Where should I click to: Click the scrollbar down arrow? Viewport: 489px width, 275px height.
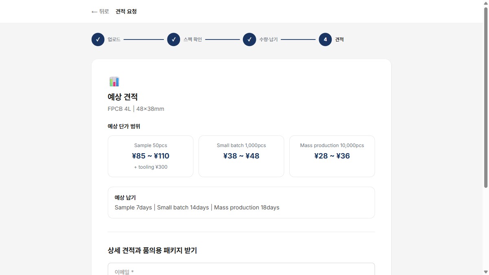tap(485, 272)
